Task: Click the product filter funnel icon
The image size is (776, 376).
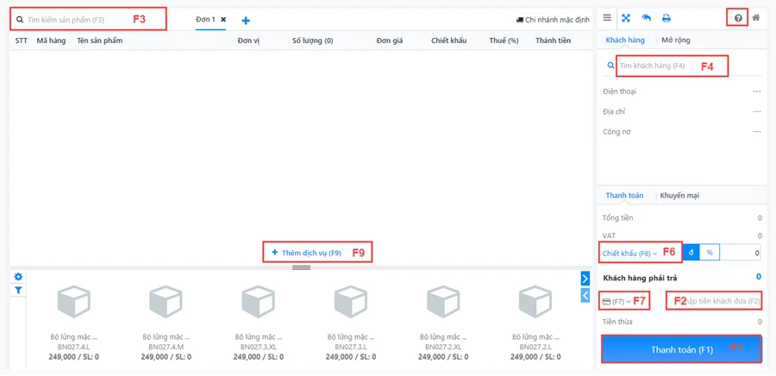Action: (18, 291)
